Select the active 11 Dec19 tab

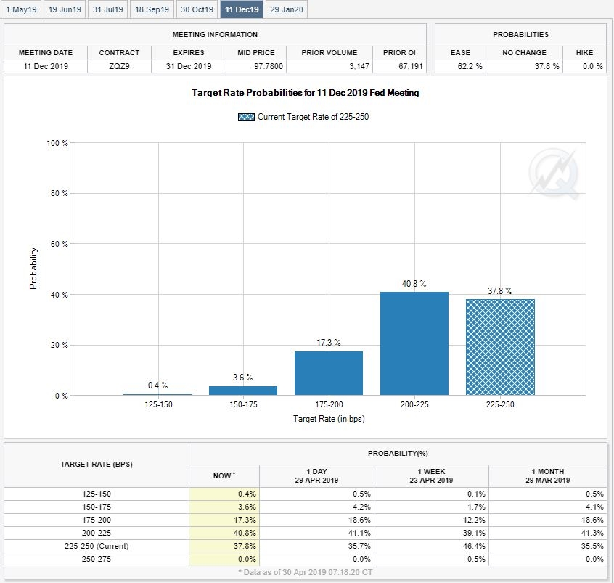click(x=242, y=9)
